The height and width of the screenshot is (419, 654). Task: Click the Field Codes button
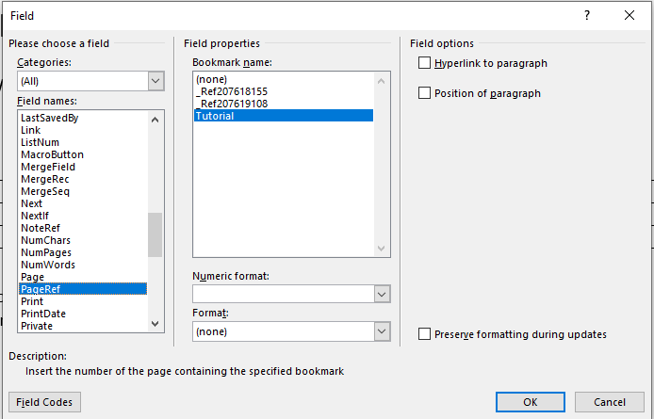[44, 402]
